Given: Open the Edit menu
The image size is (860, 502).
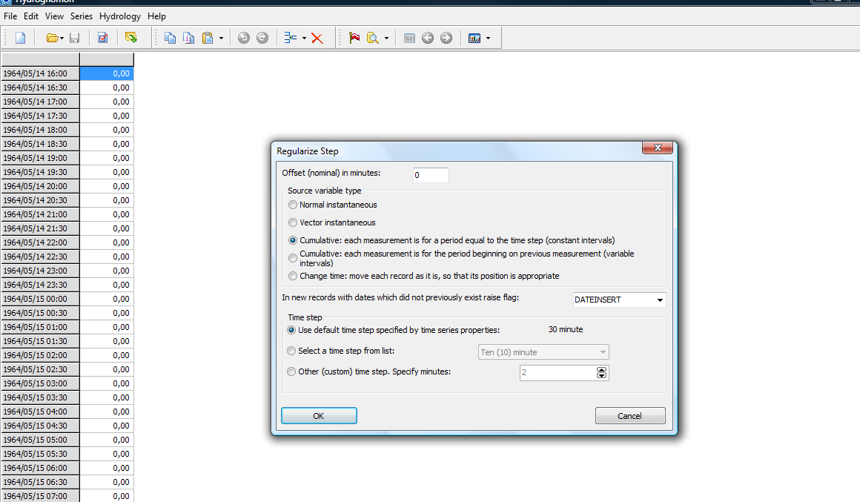Looking at the screenshot, I should [30, 16].
